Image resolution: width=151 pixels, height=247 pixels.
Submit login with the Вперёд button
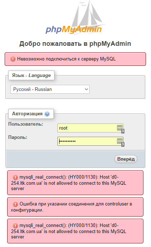coord(126,159)
